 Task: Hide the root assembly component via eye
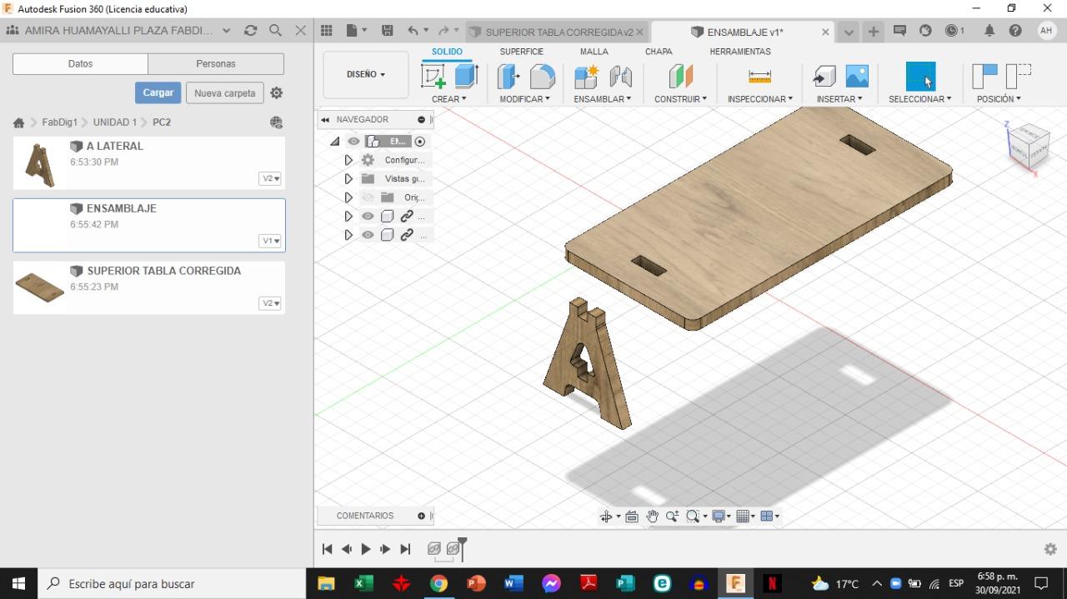click(354, 142)
